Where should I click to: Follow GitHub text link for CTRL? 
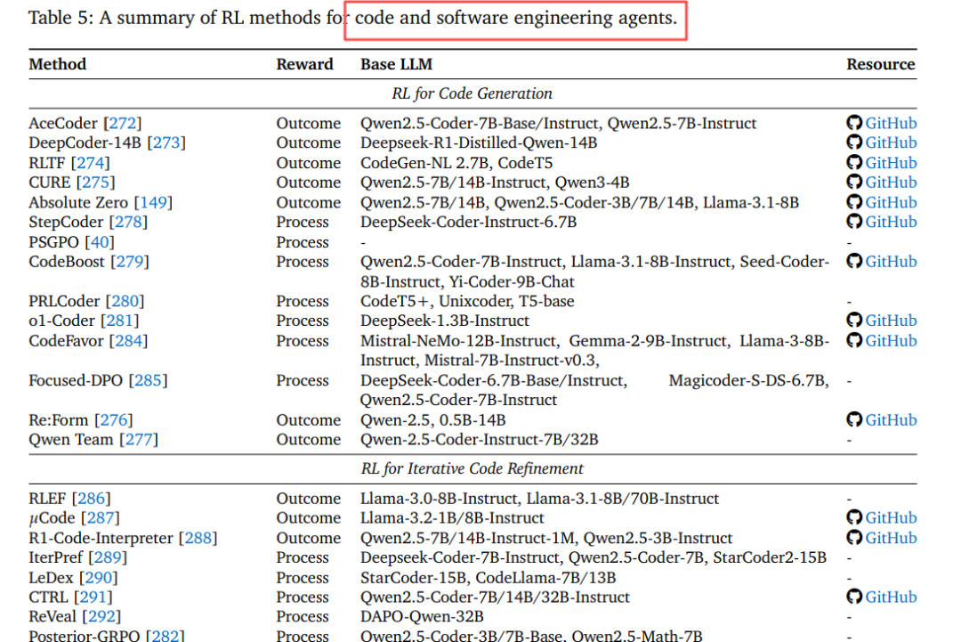pyautogui.click(x=891, y=597)
